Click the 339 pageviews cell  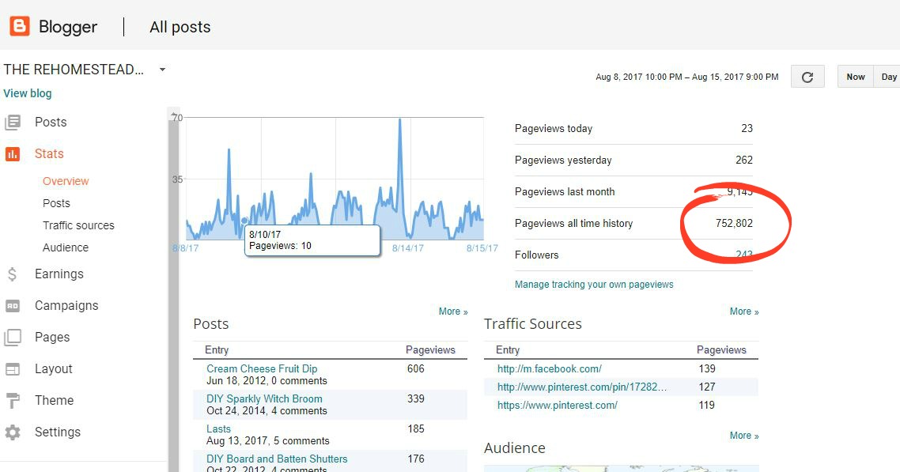(x=415, y=398)
